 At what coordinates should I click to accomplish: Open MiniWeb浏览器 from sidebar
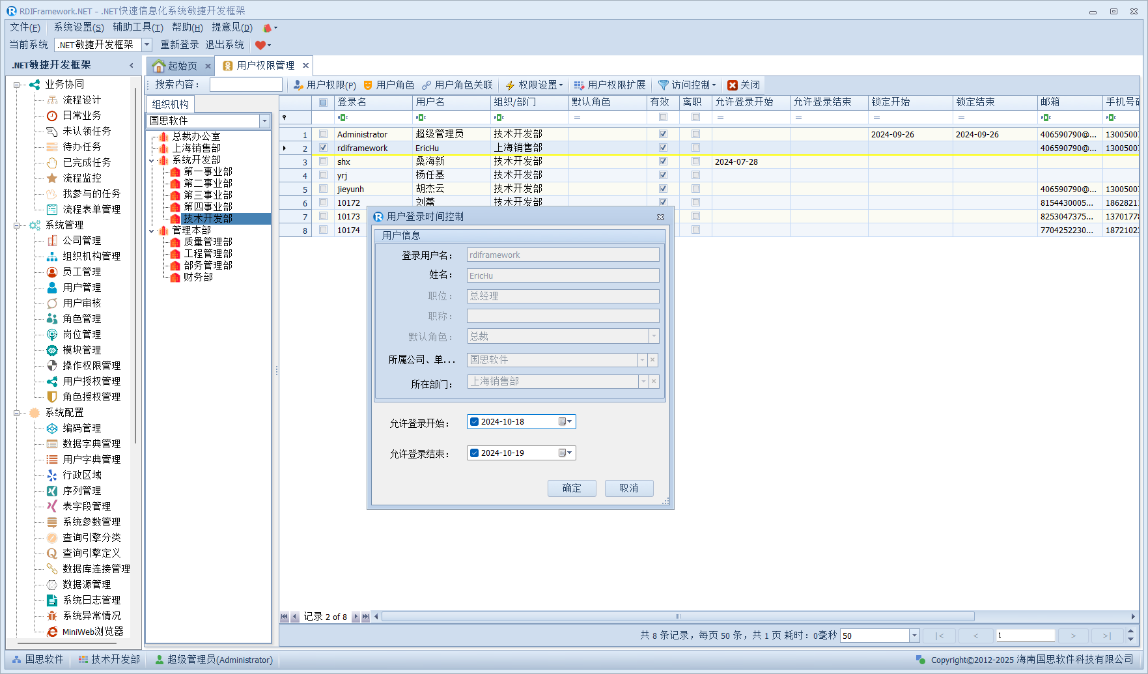[x=92, y=631]
